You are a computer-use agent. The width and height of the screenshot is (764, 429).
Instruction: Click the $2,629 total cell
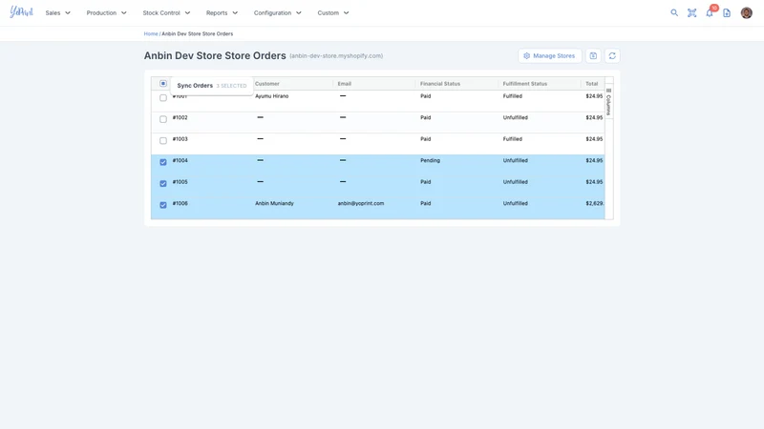[594, 203]
